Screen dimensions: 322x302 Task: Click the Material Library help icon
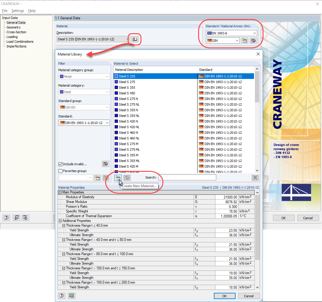tap(61, 296)
